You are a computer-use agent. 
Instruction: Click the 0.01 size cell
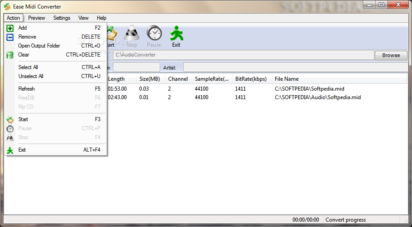tap(144, 97)
